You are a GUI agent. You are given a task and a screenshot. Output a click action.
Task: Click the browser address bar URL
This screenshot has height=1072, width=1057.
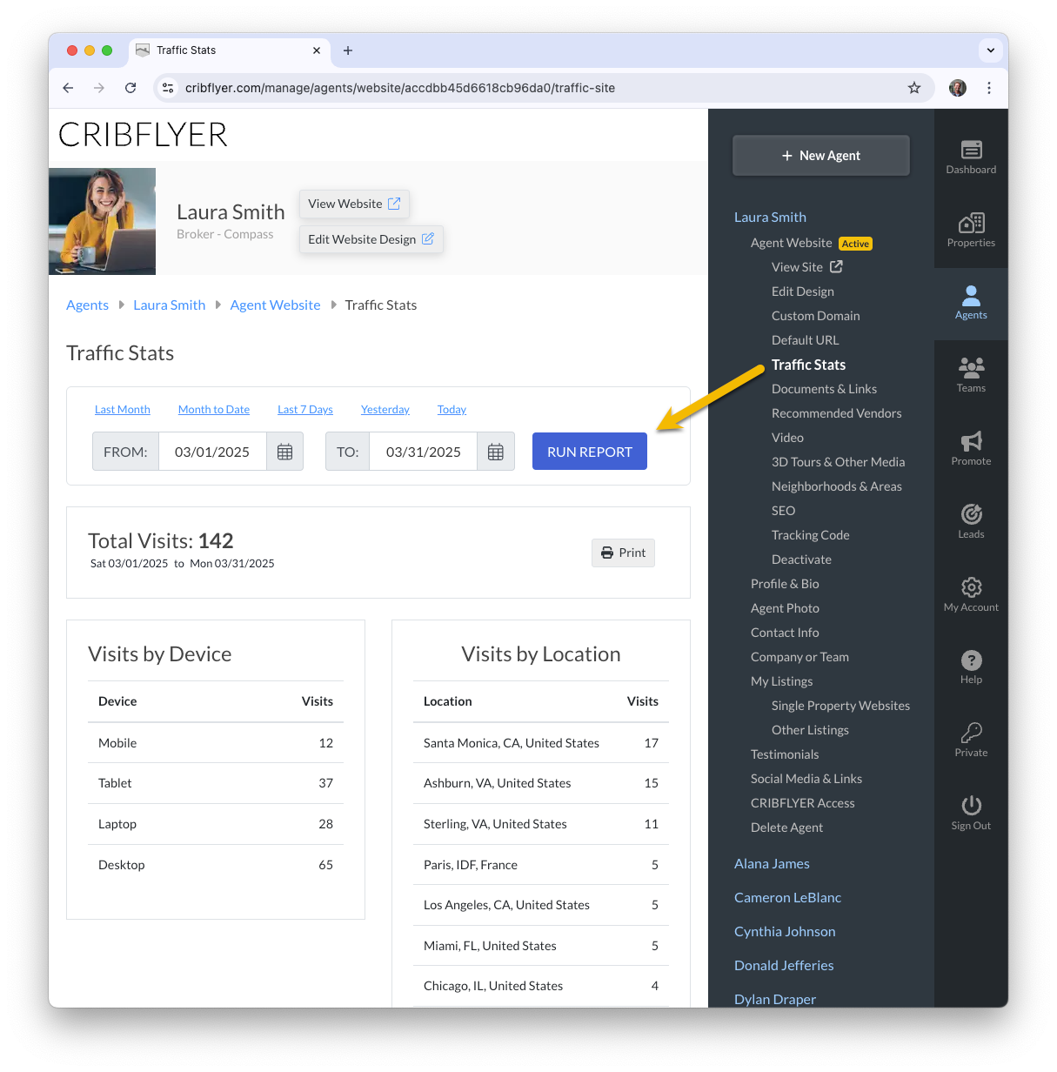400,88
